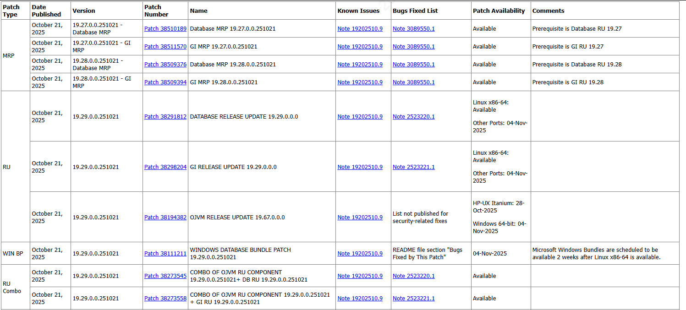The height and width of the screenshot is (310, 686).
Task: Open Patch 38509394 link
Action: click(165, 82)
